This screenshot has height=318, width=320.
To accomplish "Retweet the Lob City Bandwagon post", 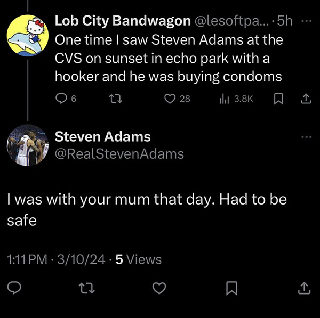I will click(113, 99).
